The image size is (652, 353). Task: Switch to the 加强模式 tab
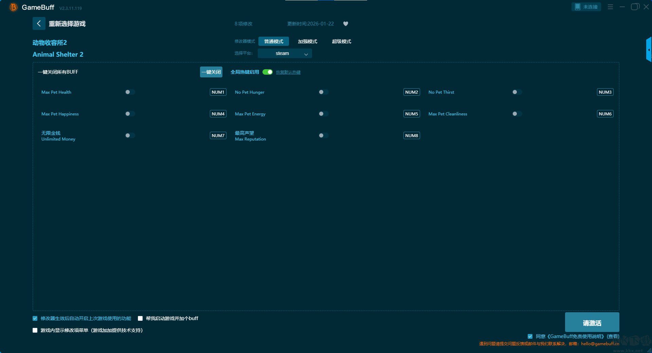[x=307, y=41]
